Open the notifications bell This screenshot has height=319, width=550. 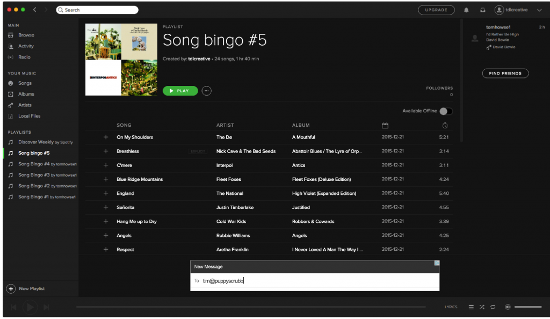coord(466,10)
